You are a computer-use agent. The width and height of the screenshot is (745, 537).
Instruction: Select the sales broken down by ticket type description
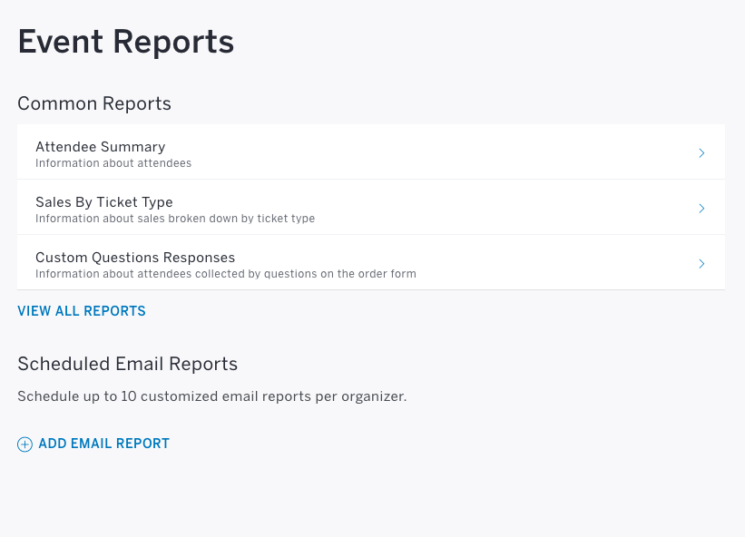pos(175,219)
